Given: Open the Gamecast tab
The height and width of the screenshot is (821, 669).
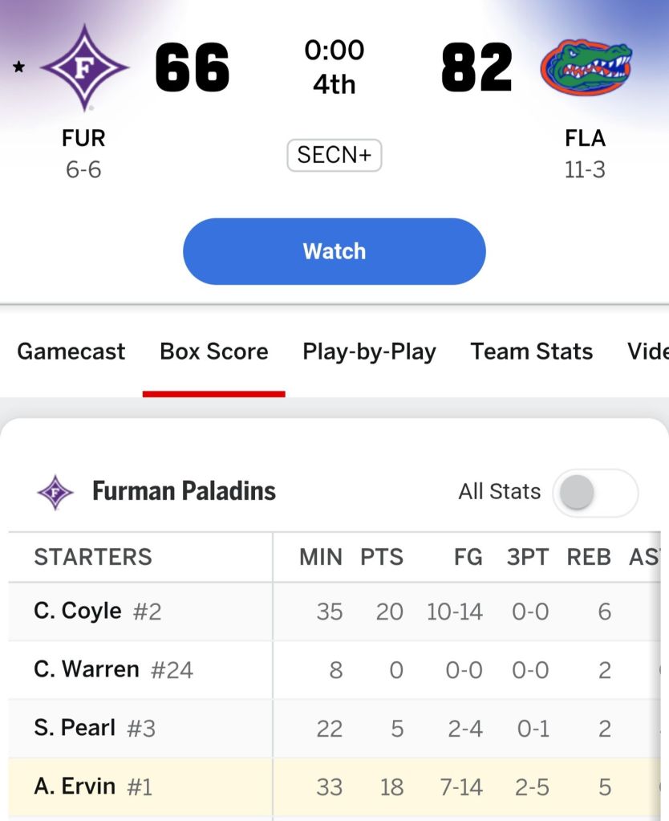Looking at the screenshot, I should [71, 352].
